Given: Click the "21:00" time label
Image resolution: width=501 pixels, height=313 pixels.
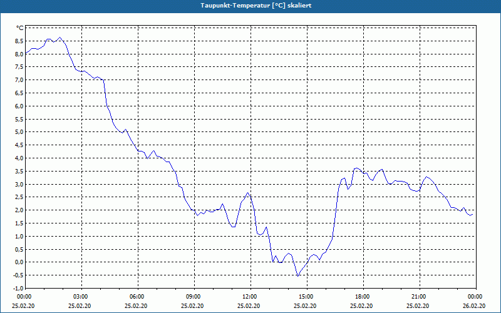Looking at the screenshot, I should pyautogui.click(x=418, y=297).
